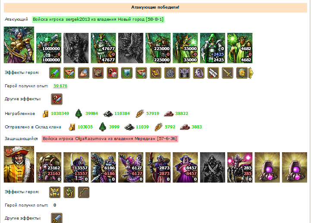The image size is (311, 223).
Task: Click the sword hero effect icon
Action: tap(55, 73)
